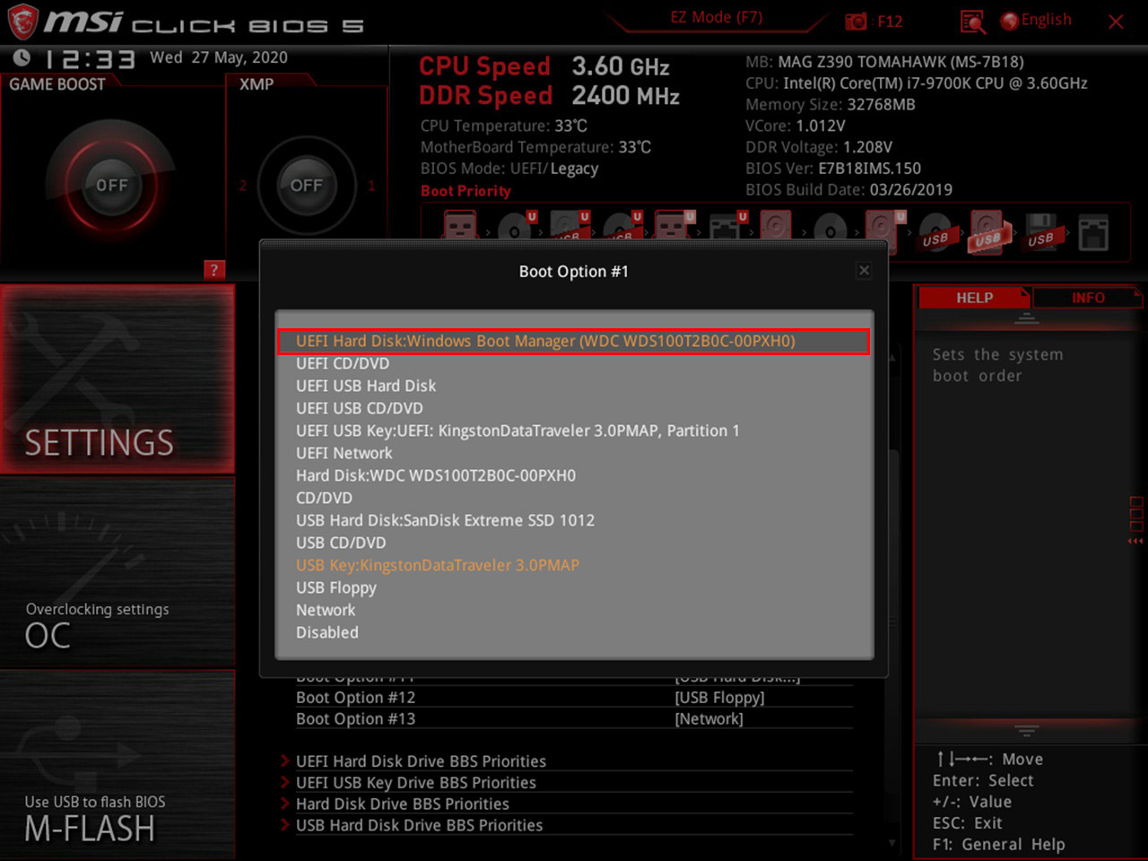Expand UEFI Hard Disk Drive BBS Priorities
This screenshot has width=1148, height=861.
[x=422, y=761]
